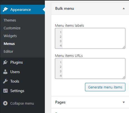Image resolution: width=129 pixels, height=113 pixels.
Task: Click the Generate menu items button
Action: tap(105, 87)
